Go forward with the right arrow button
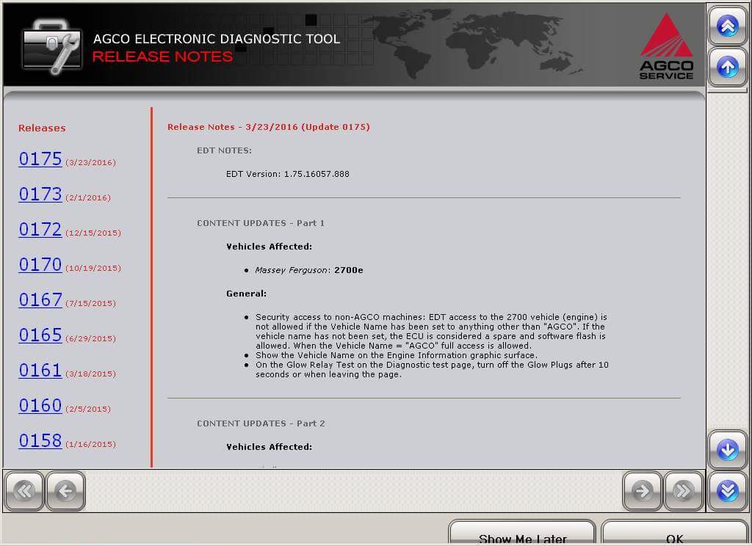Viewport: 752px width, 546px height. click(643, 491)
